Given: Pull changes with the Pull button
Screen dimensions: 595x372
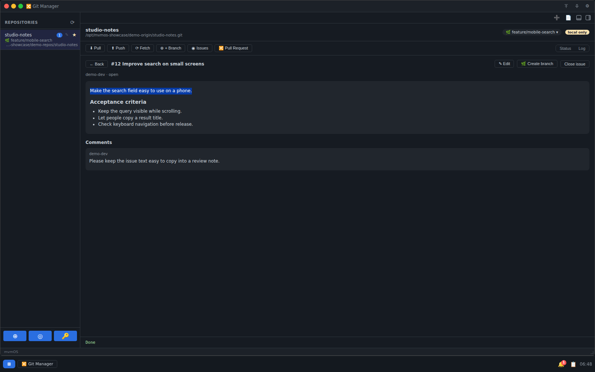Looking at the screenshot, I should [95, 48].
